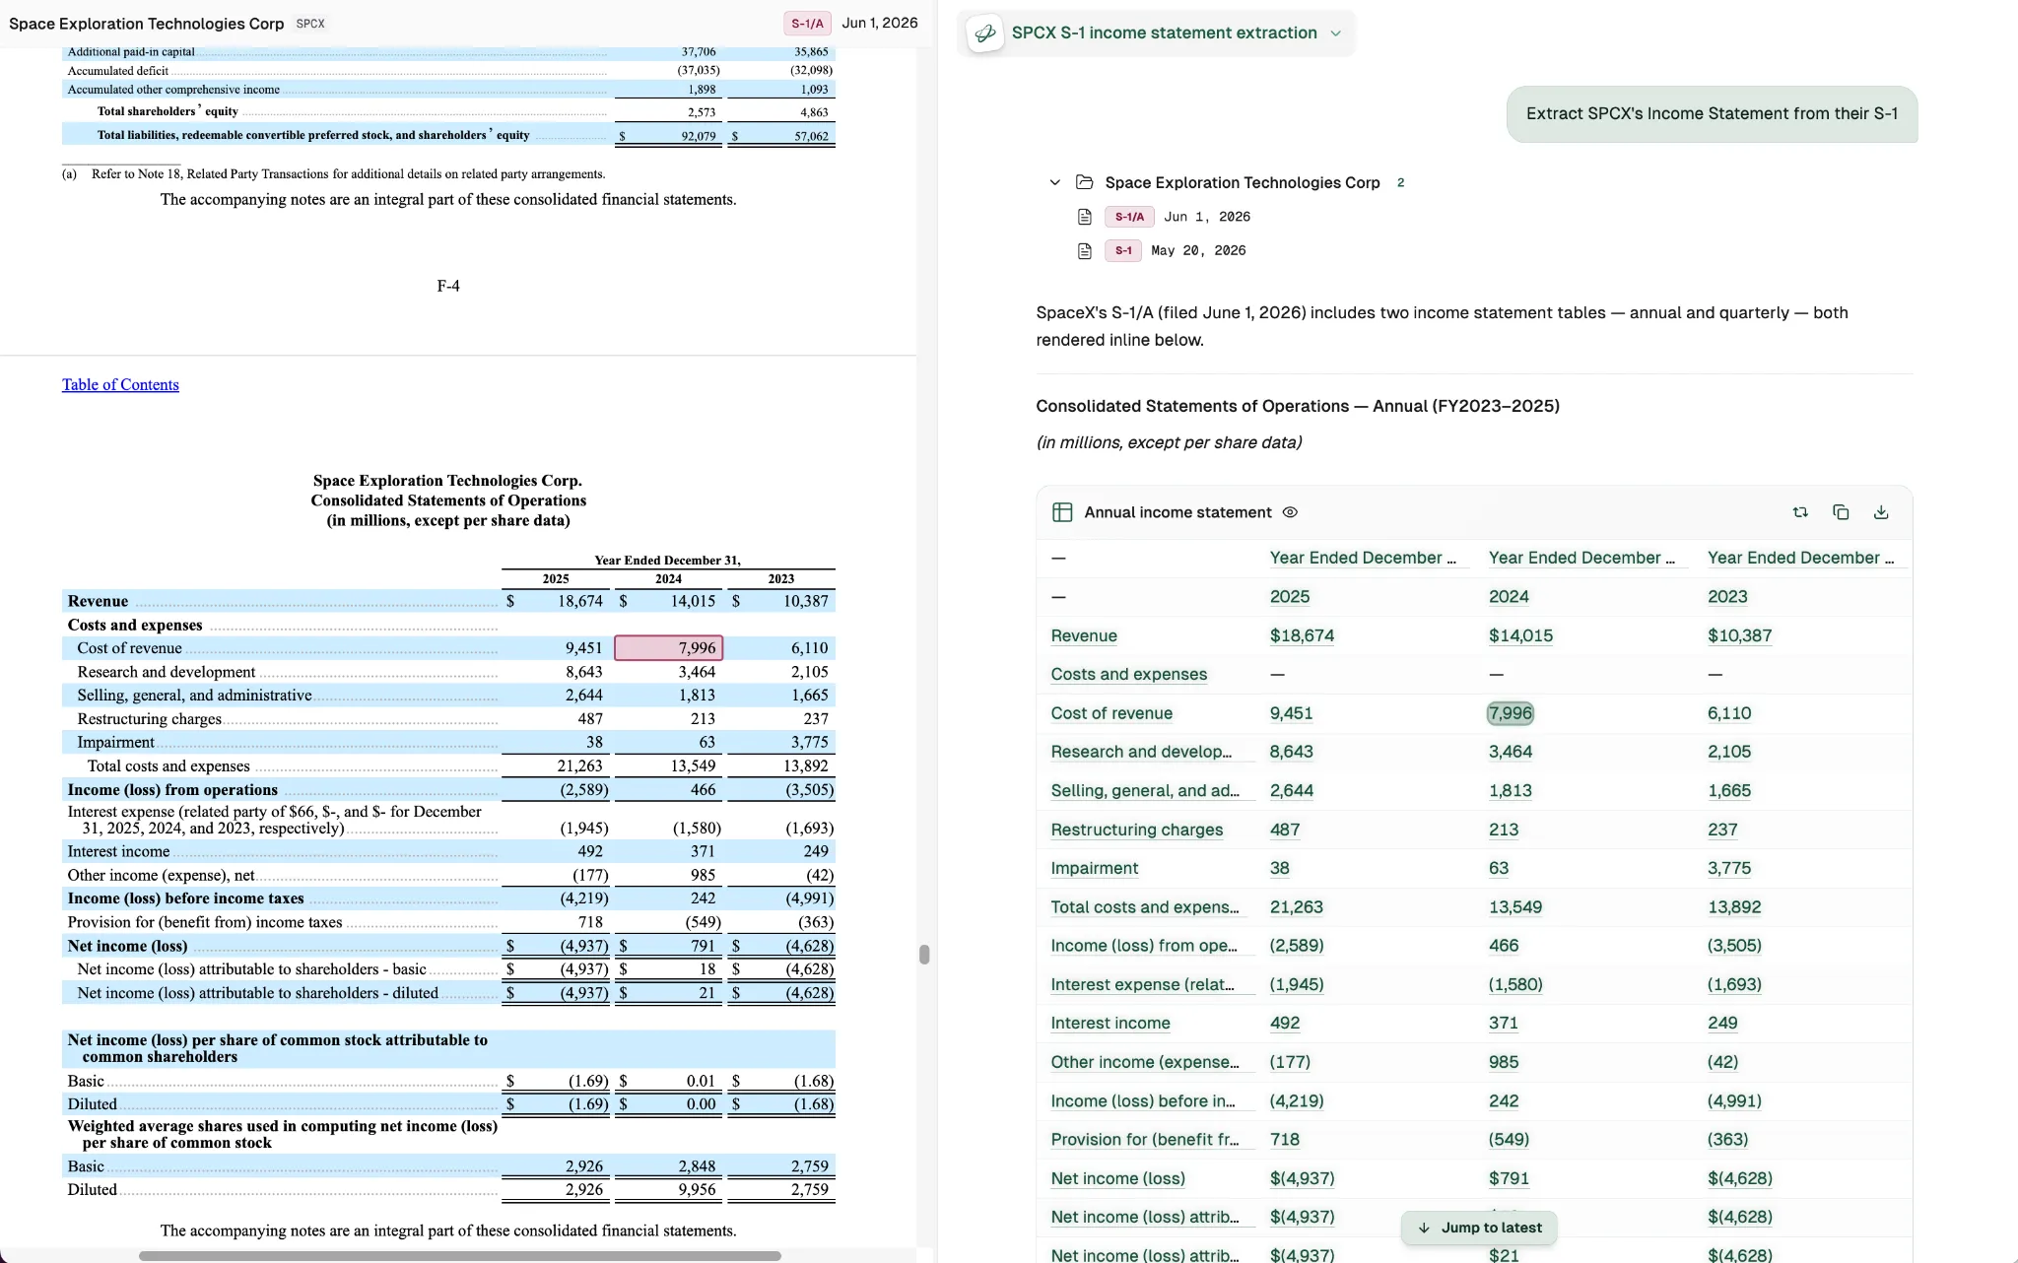The height and width of the screenshot is (1263, 2018).
Task: Click the 92,079 total liabilities value in the filing
Action: pyautogui.click(x=699, y=136)
